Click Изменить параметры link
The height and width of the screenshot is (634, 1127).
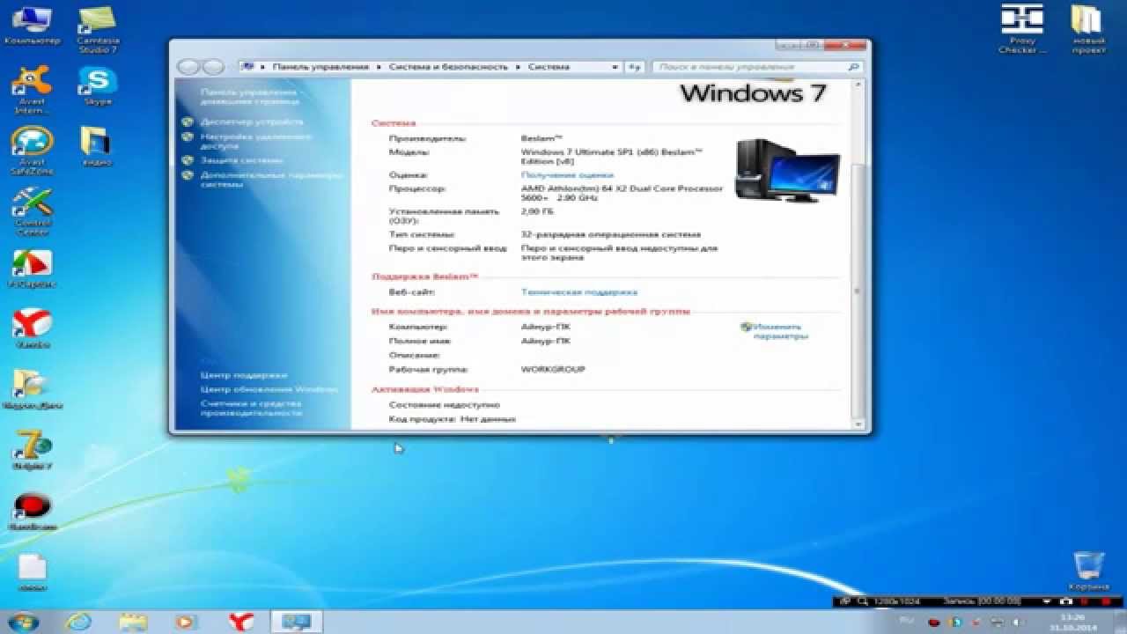pos(780,331)
